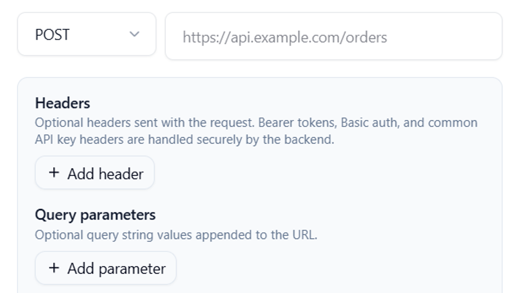Click the https://api.example.com/orders placeholder text
This screenshot has width=520, height=293.
point(285,37)
